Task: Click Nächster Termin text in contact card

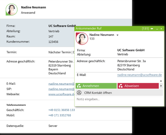Action: click(60, 52)
